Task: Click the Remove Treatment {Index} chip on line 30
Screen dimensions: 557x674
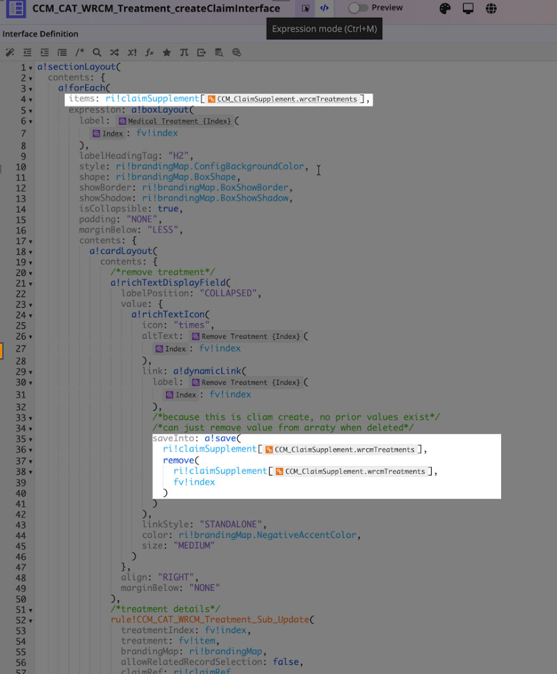Action: (x=246, y=383)
